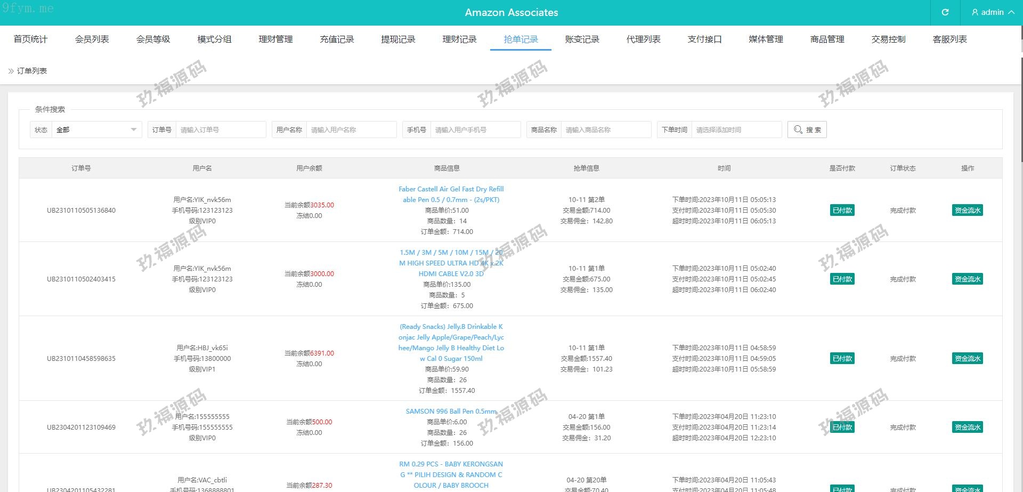
Task: Click 资金流水 for the Jelly.B order
Action: pyautogui.click(x=967, y=358)
